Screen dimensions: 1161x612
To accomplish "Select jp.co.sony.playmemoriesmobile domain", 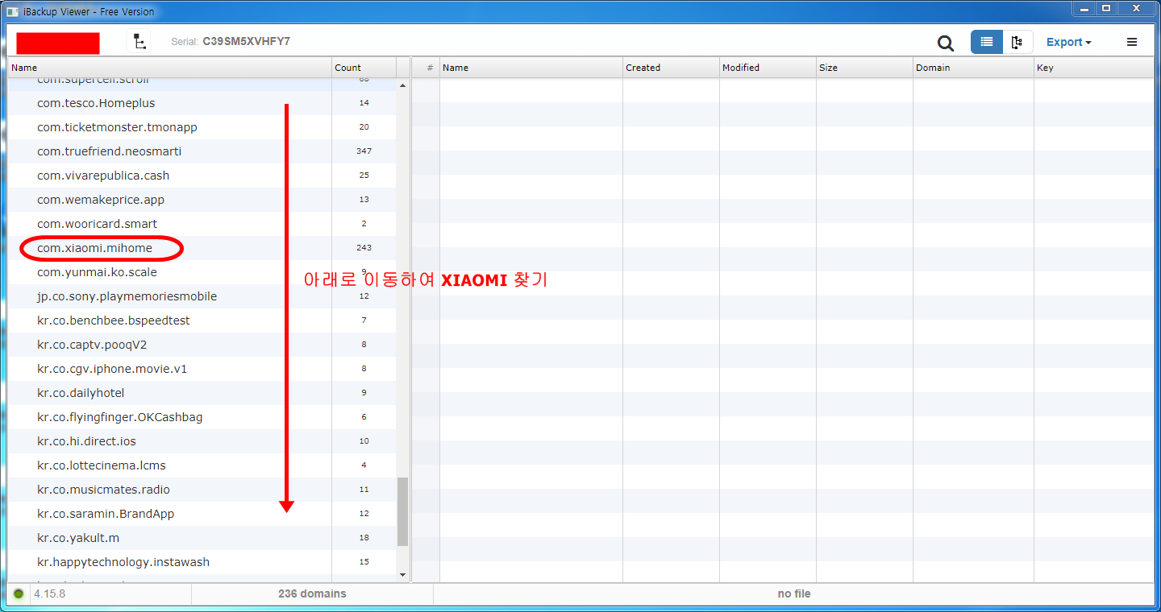I will pyautogui.click(x=202, y=296).
